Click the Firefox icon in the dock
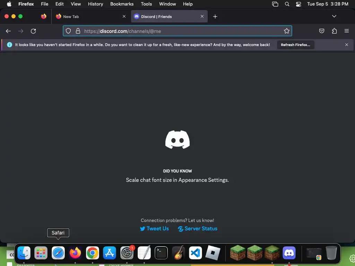Screen dimensions: 355x266 click(75, 252)
